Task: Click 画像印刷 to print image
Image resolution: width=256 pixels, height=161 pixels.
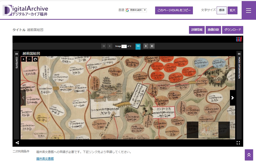Action: 213,30
